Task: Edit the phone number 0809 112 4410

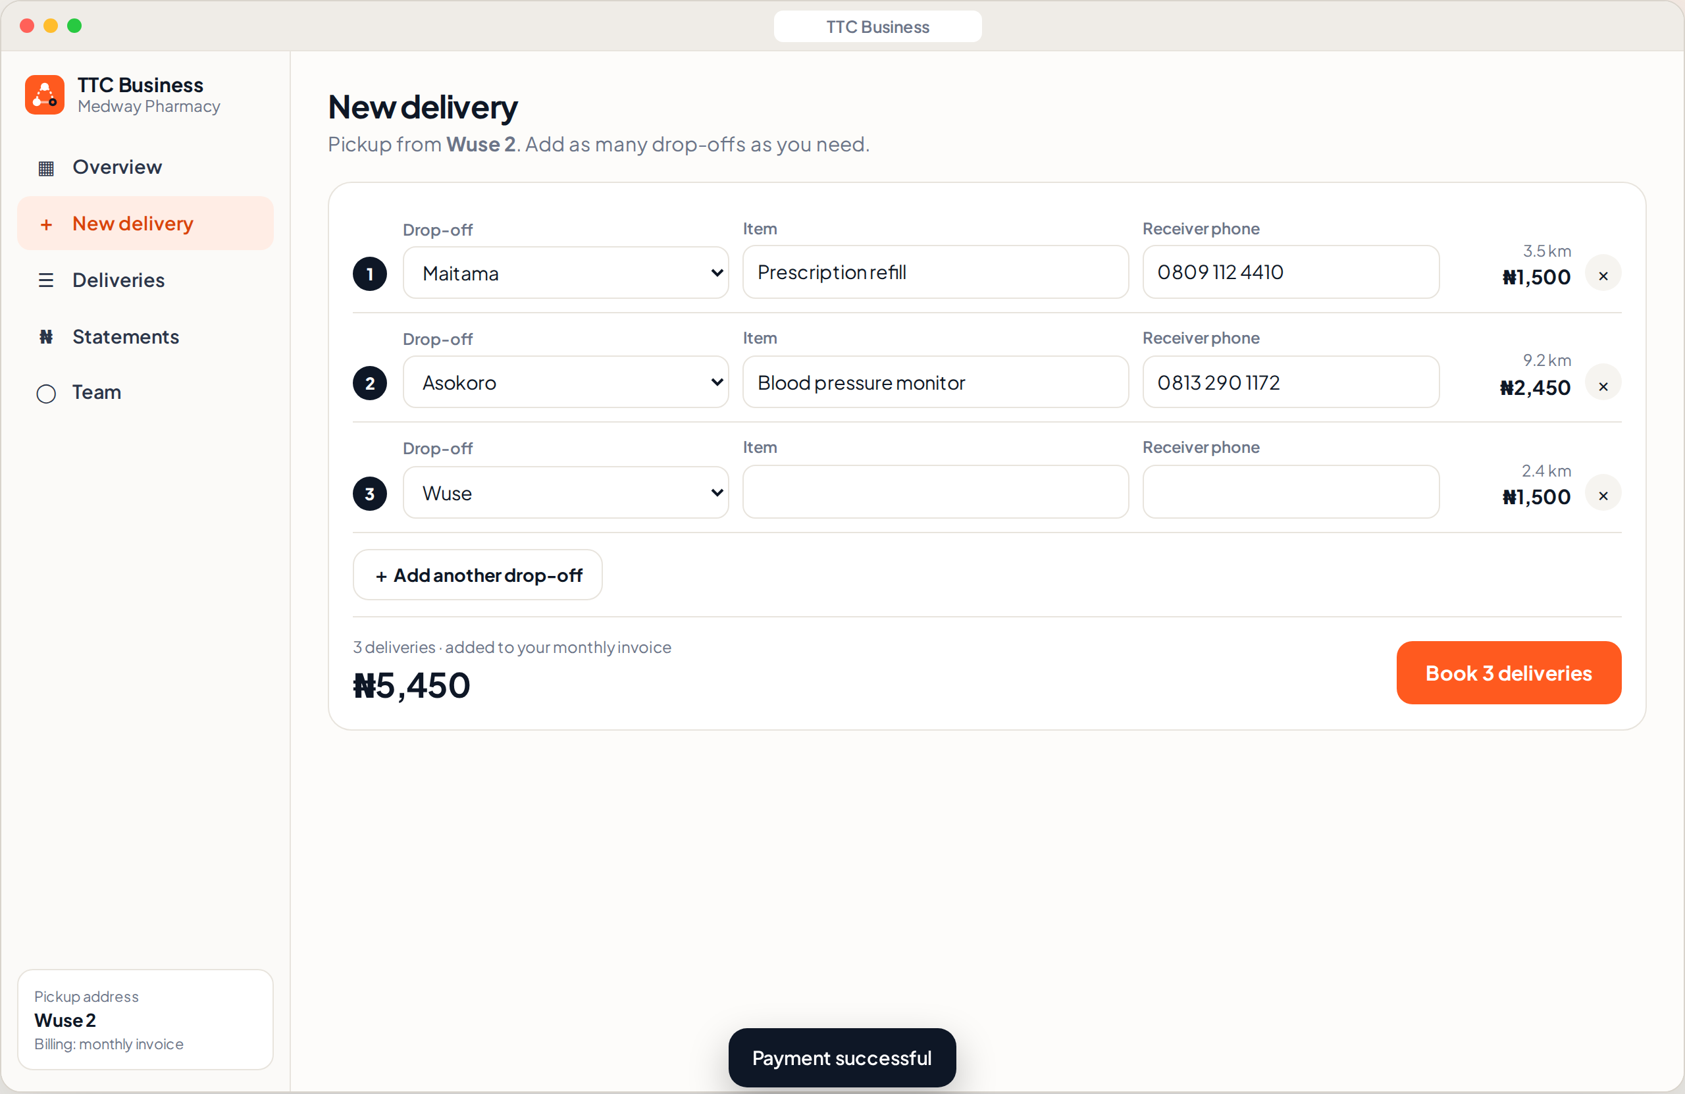Action: pyautogui.click(x=1291, y=273)
